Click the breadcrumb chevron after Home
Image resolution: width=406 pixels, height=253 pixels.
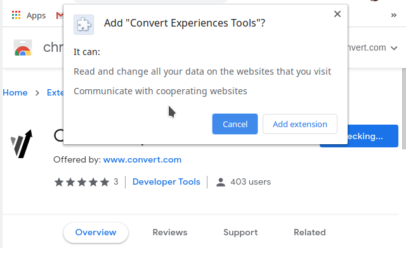tap(37, 93)
